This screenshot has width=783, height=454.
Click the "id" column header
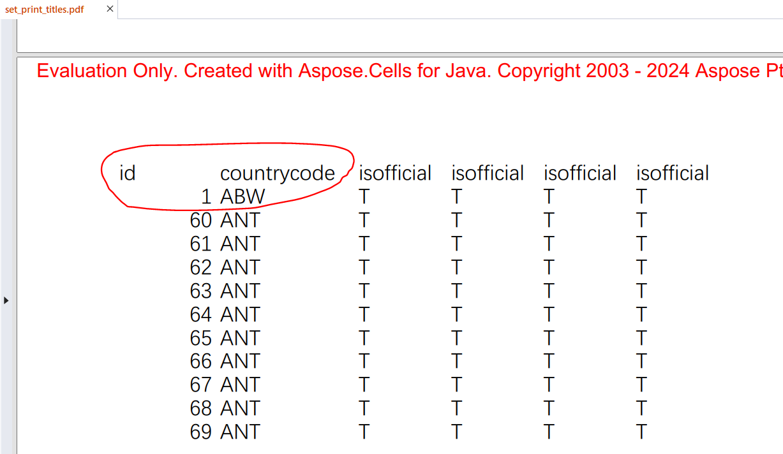(128, 173)
